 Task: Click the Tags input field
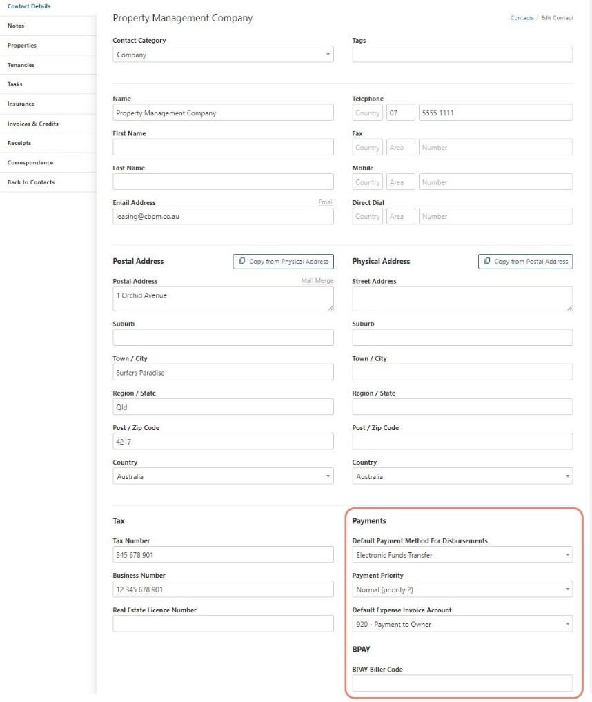(462, 55)
